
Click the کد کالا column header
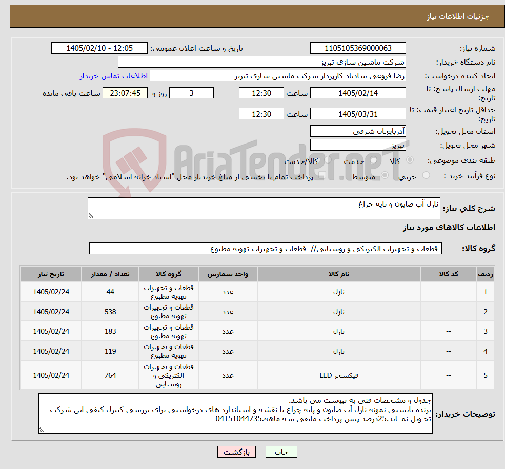(x=448, y=274)
